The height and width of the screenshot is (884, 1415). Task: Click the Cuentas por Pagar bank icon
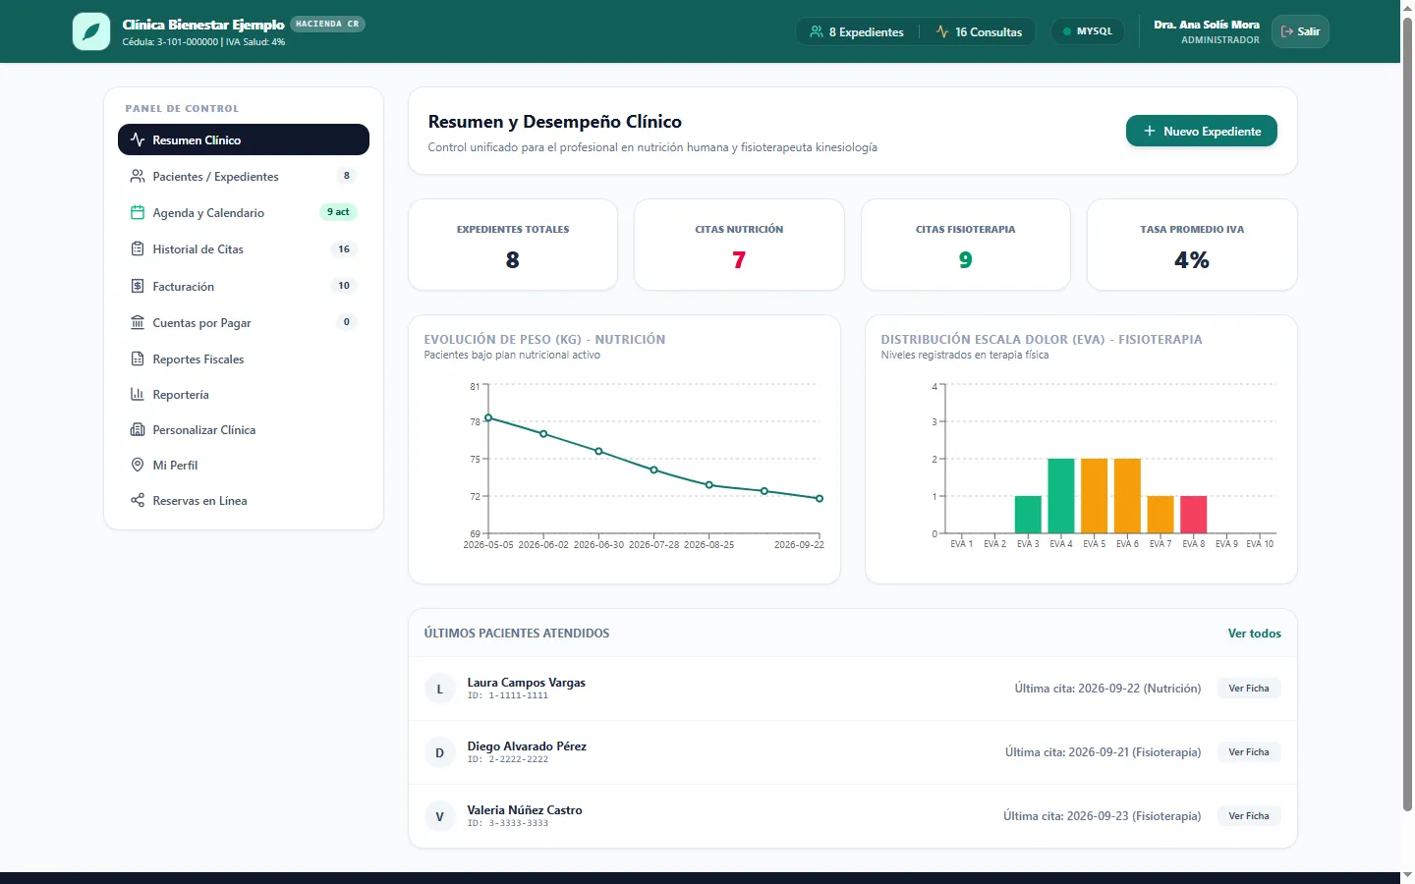(x=138, y=322)
